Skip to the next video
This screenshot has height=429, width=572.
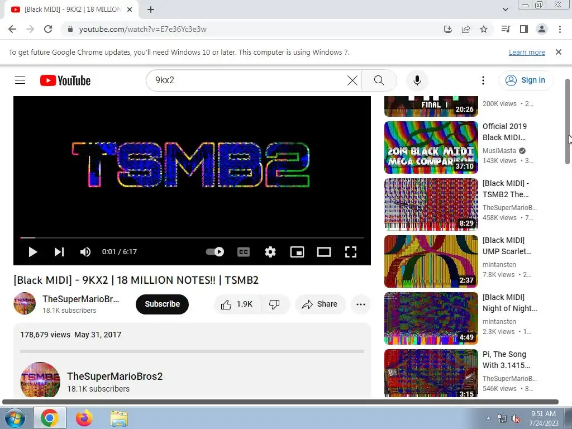click(59, 252)
